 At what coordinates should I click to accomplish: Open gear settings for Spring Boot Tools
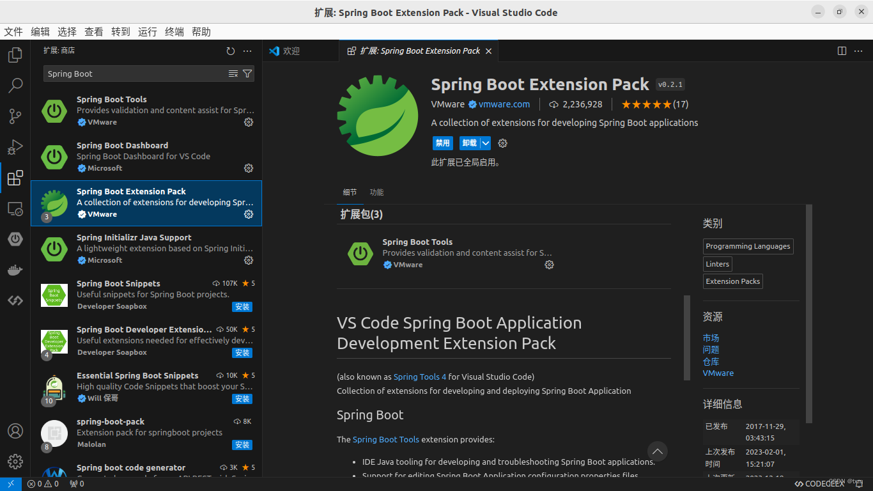(x=249, y=122)
